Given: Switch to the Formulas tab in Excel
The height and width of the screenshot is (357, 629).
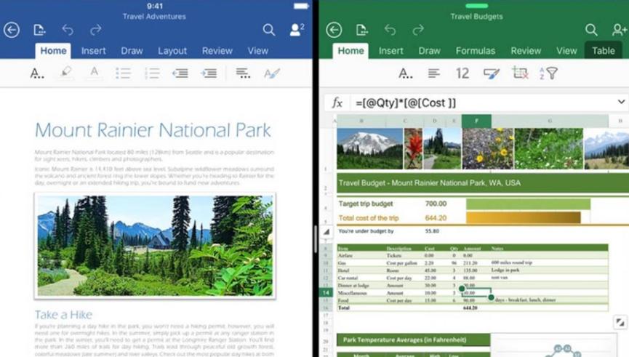Looking at the screenshot, I should click(x=476, y=51).
